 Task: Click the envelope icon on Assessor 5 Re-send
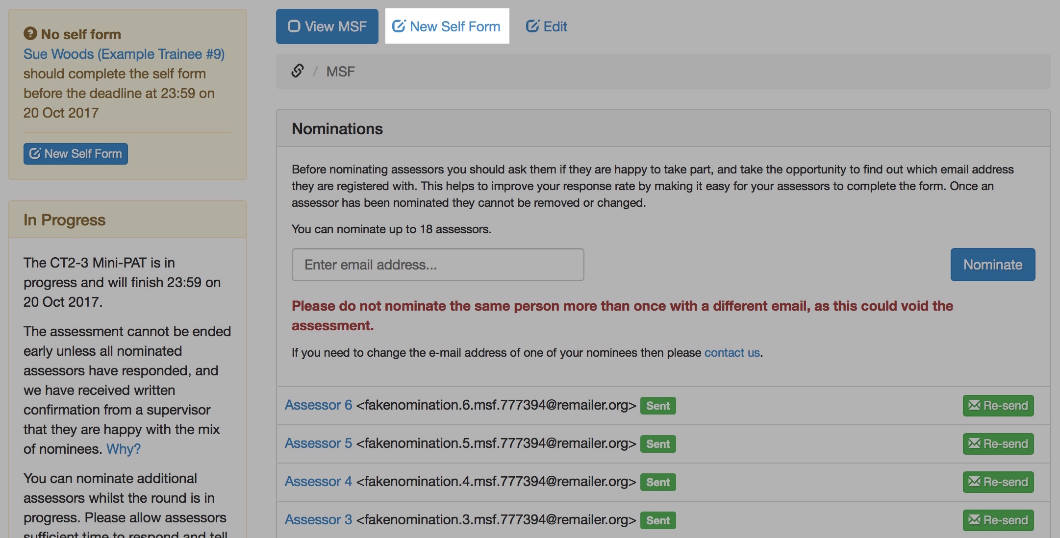[x=975, y=443]
